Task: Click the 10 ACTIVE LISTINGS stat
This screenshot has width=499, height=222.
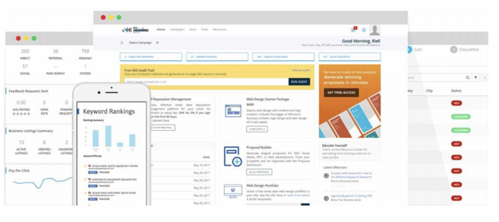Action: [x=21, y=147]
